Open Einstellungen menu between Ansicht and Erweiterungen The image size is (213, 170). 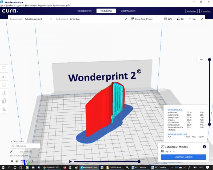pos(31,5)
